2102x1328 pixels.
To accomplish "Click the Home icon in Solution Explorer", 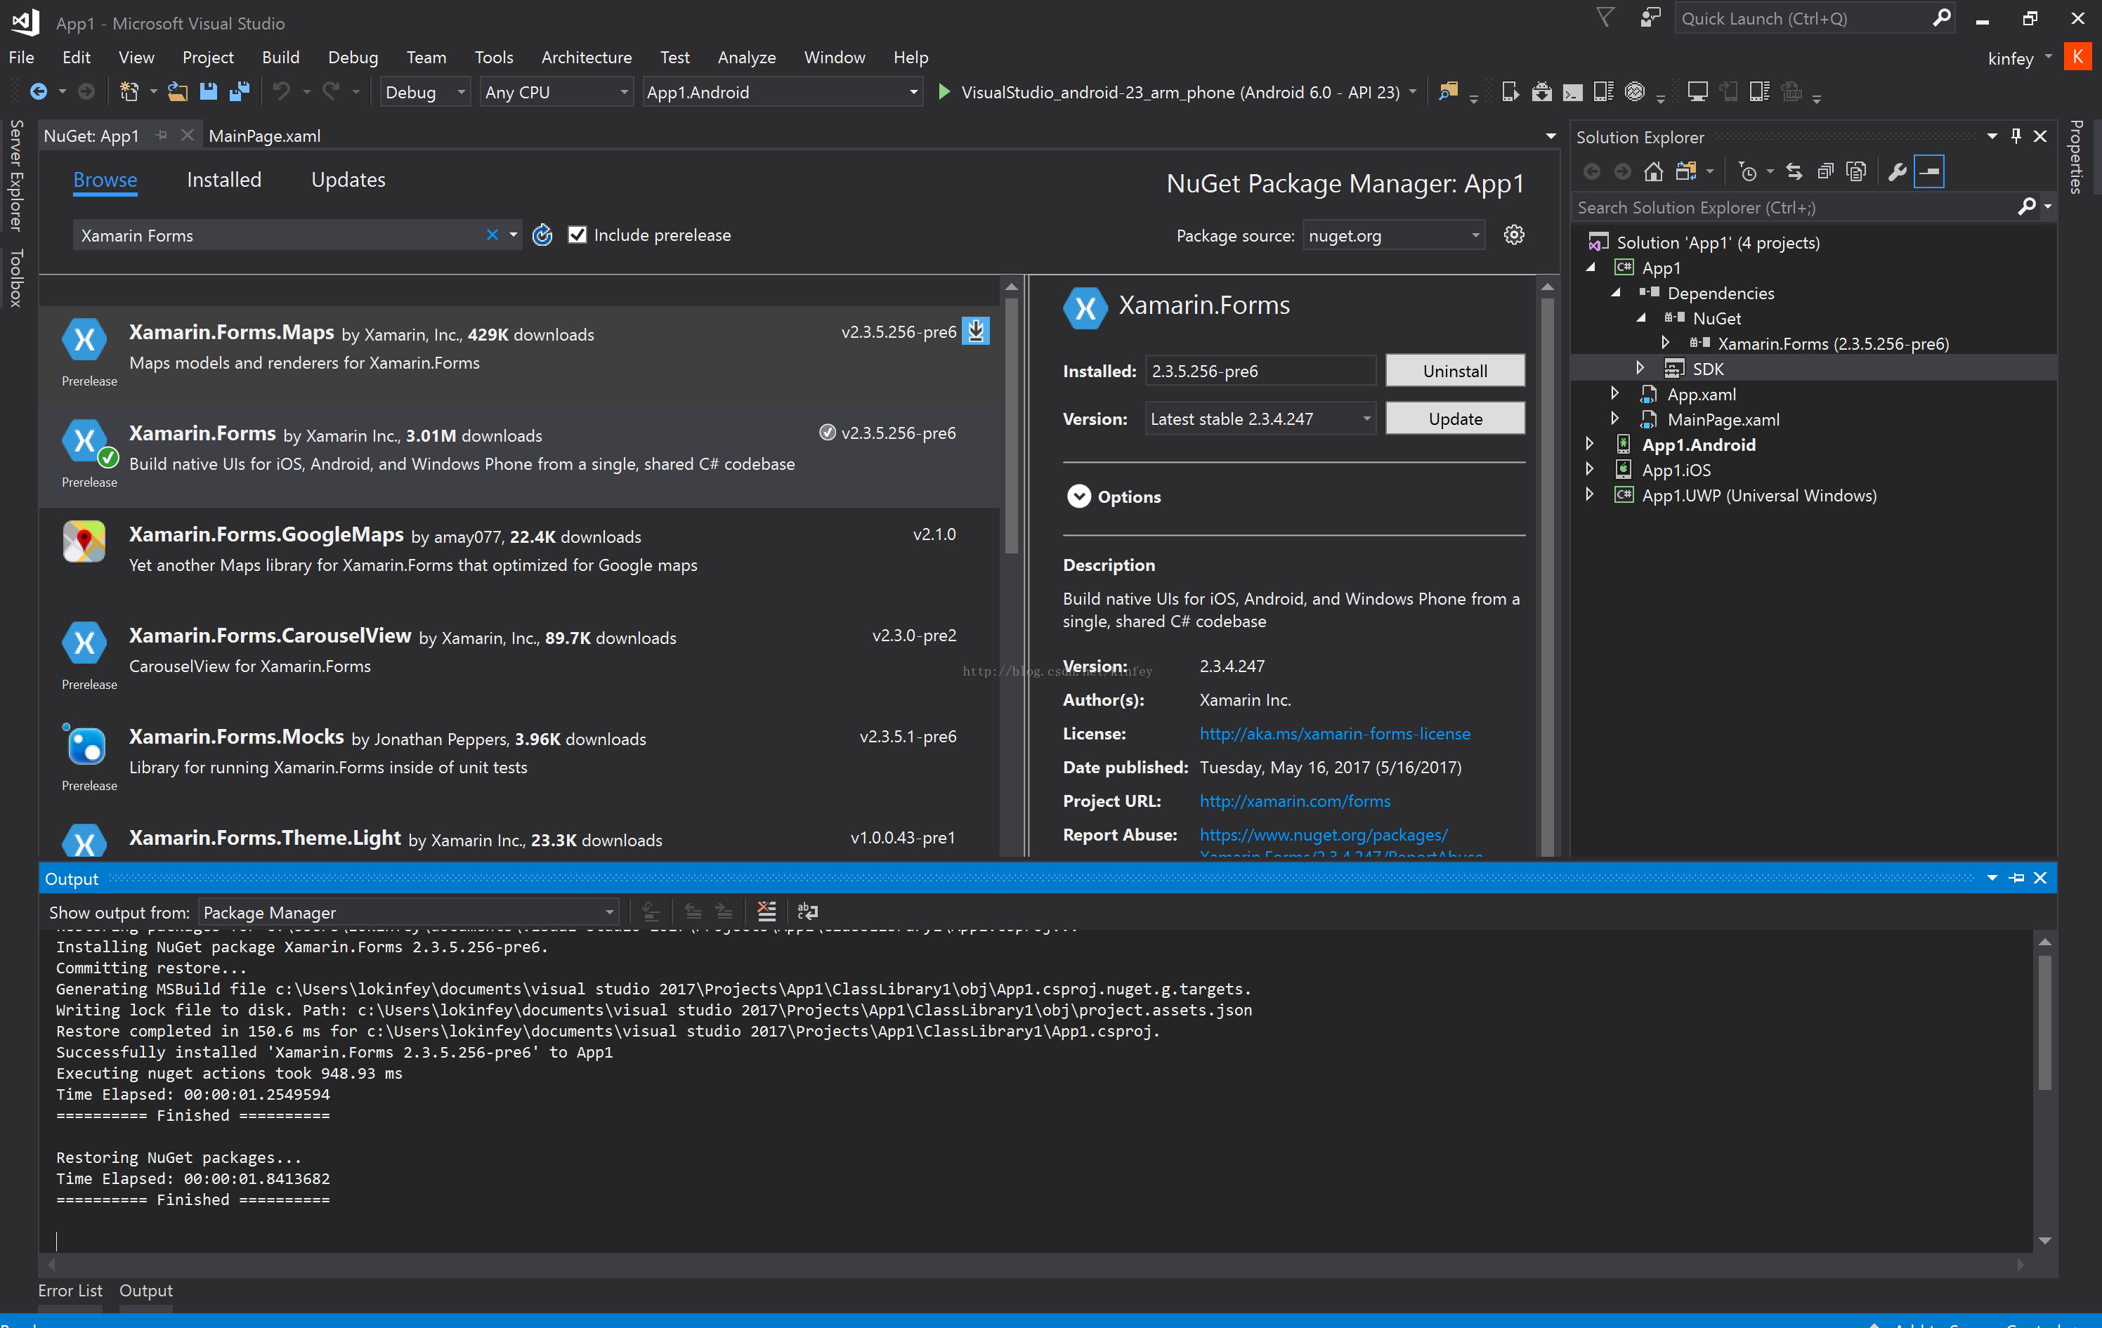I will (x=1653, y=172).
